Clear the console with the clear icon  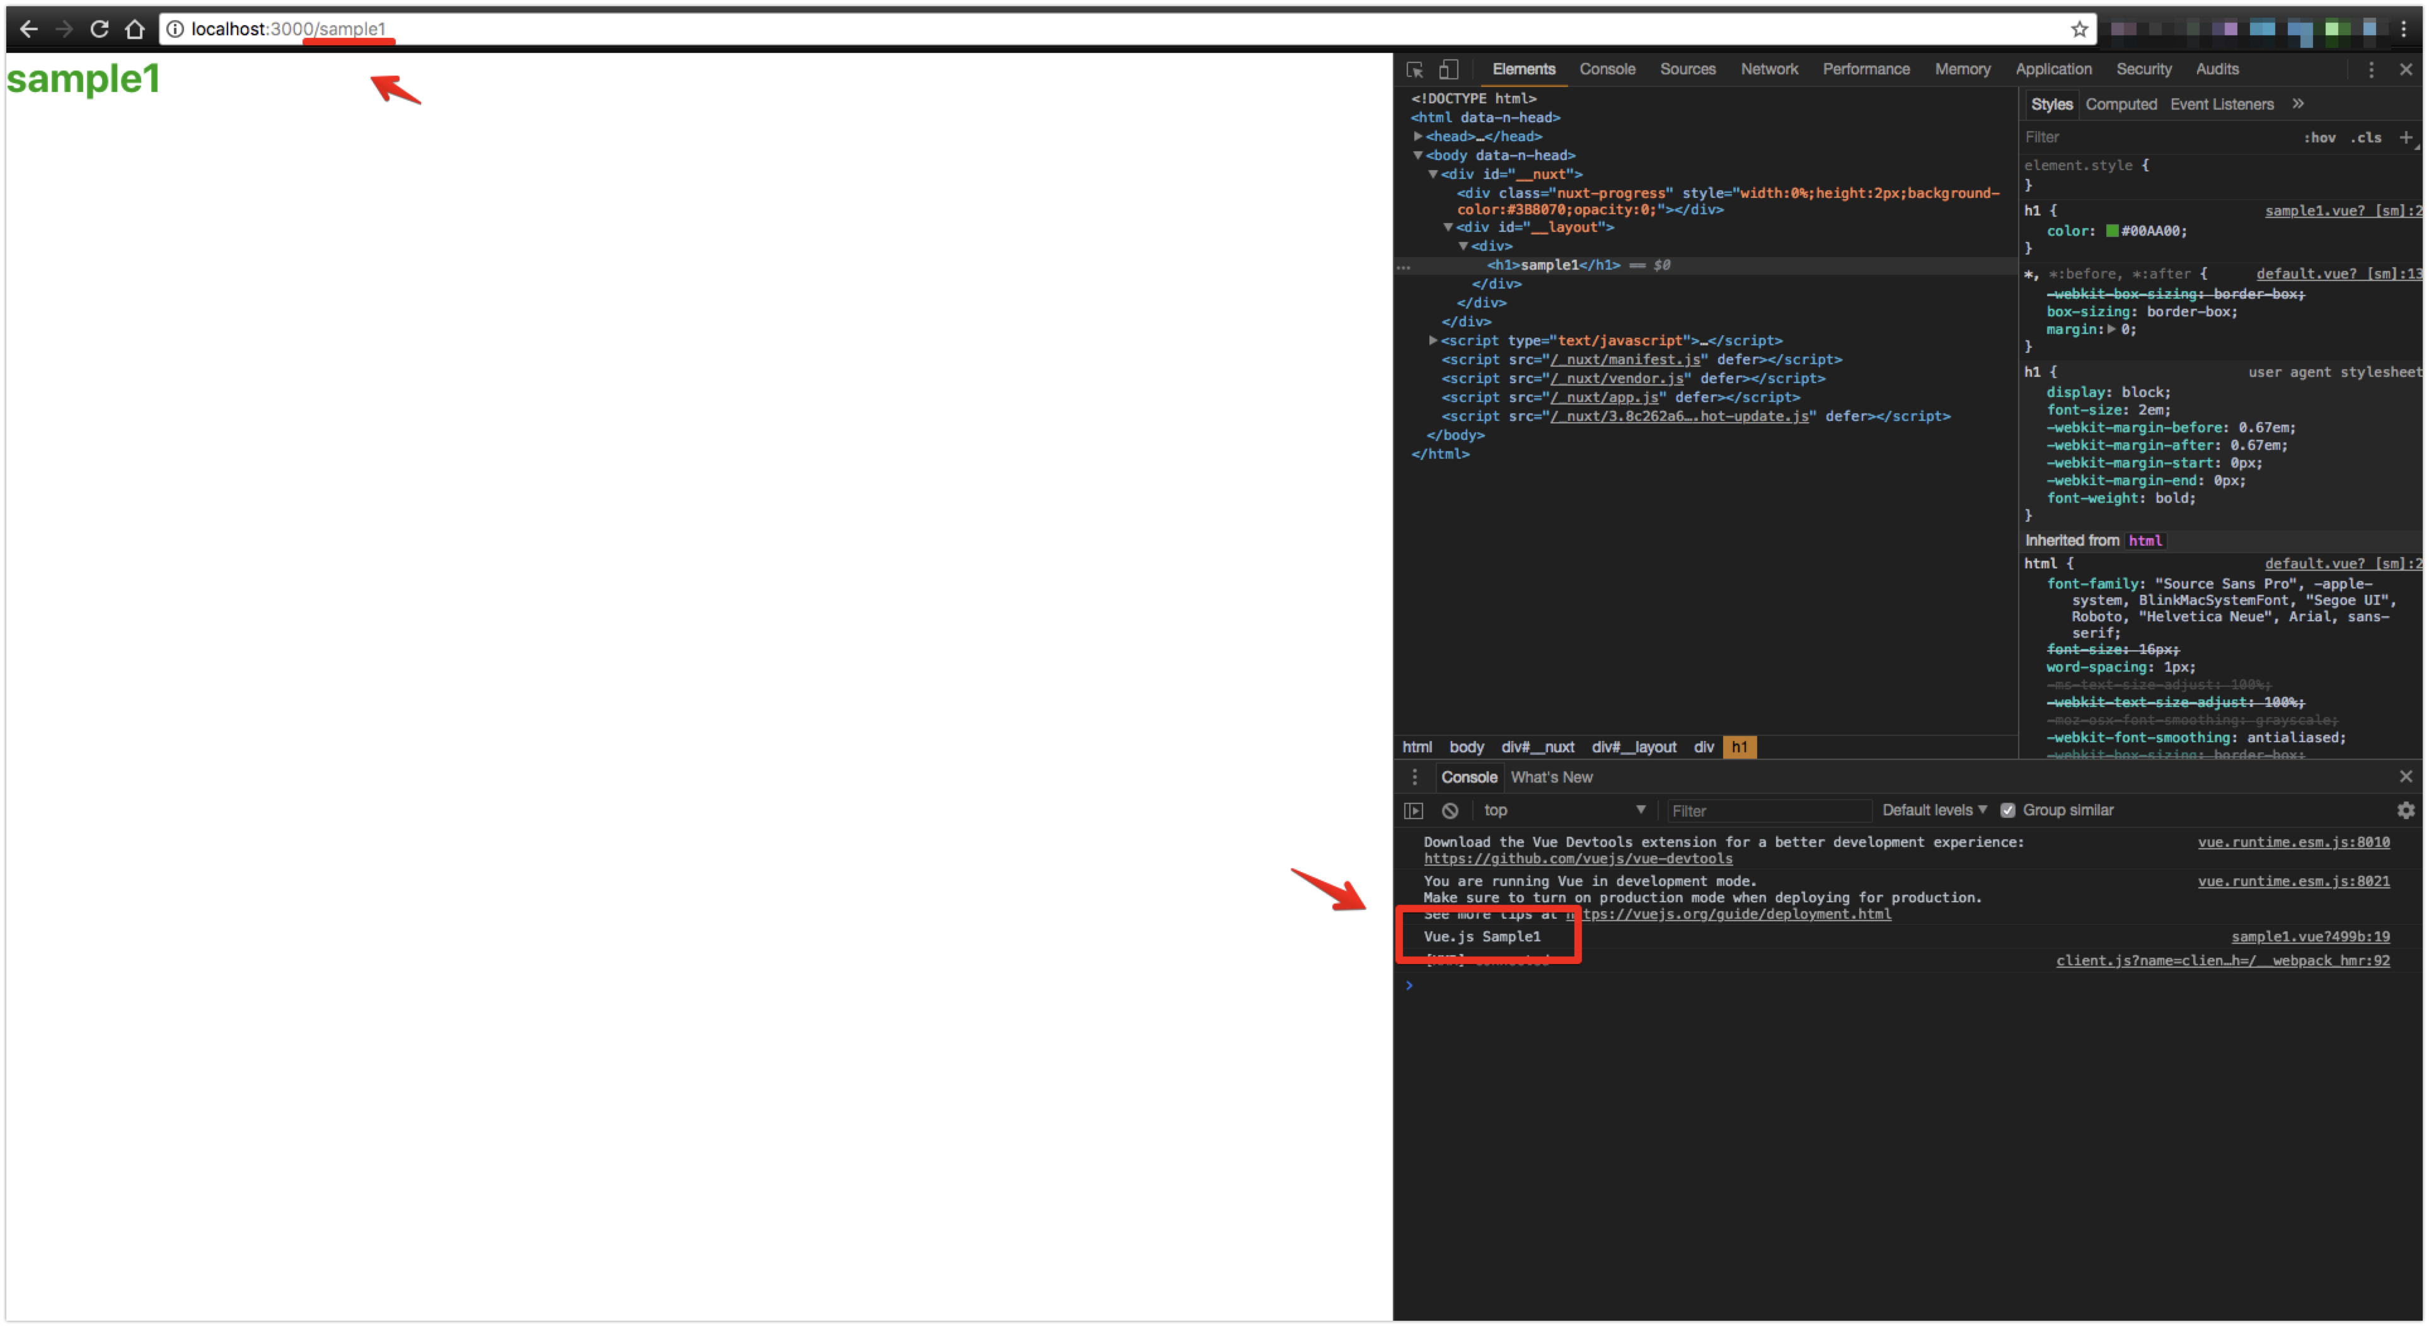(1450, 810)
